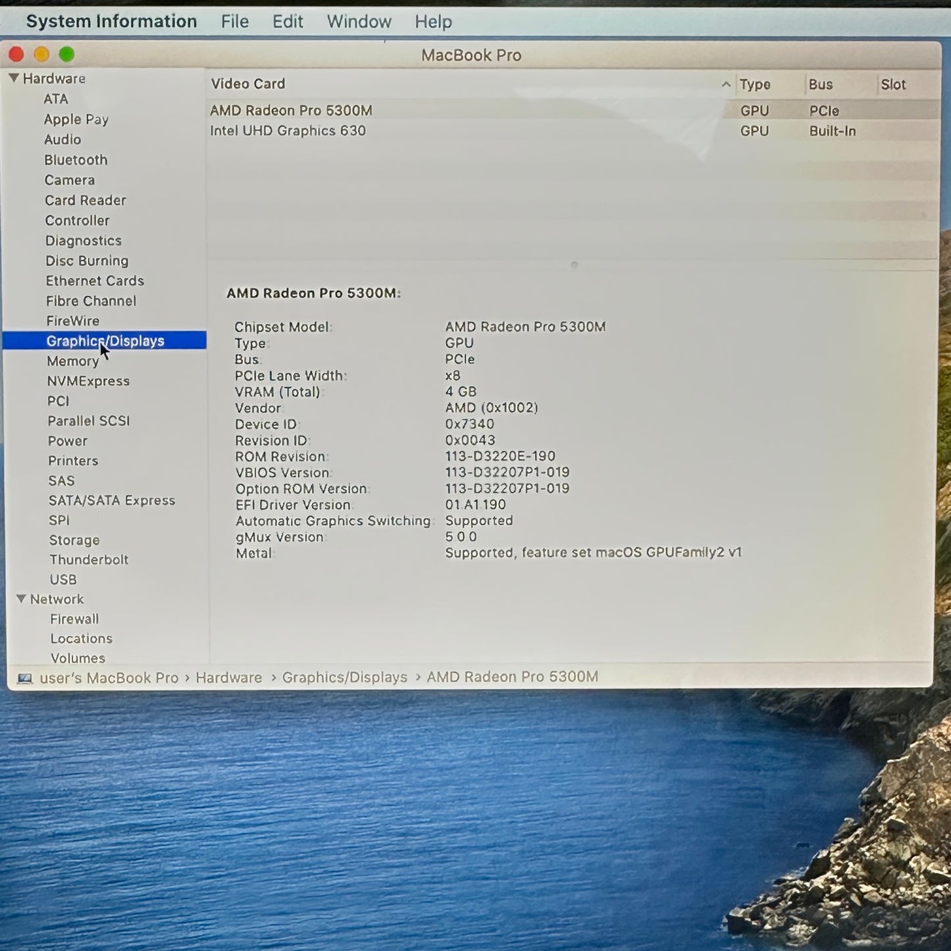951x951 pixels.
Task: Click the ROM Revision value 113-D3220E-190
Action: click(x=500, y=456)
